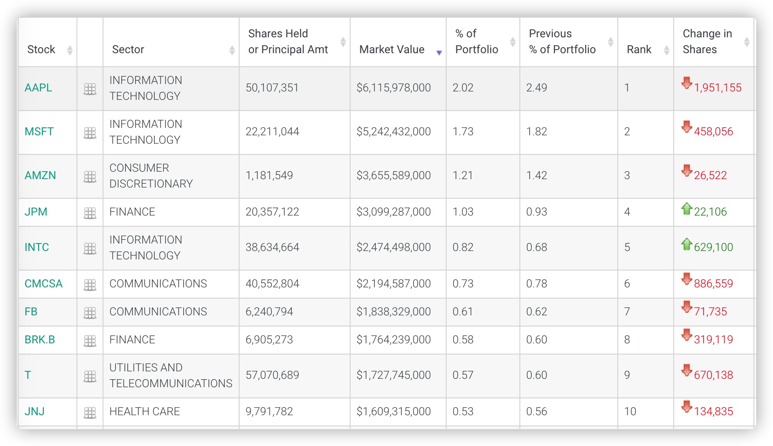Image resolution: width=773 pixels, height=446 pixels.
Task: Open the BRK.B ticker link
Action: [40, 340]
